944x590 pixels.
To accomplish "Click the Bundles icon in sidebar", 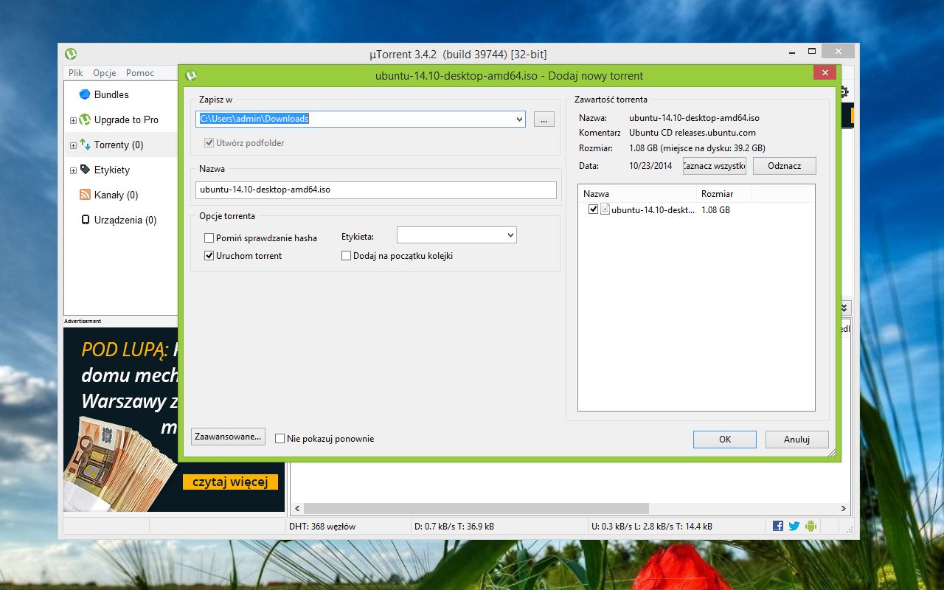I will tap(85, 94).
